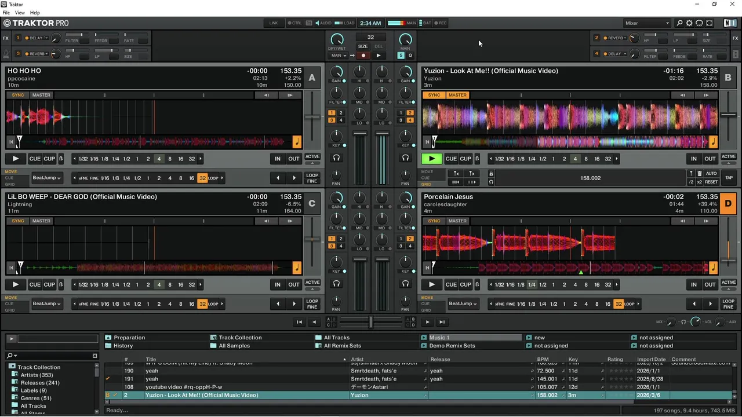Enable MASTER on Deck C
This screenshot has width=742, height=417.
coord(41,221)
